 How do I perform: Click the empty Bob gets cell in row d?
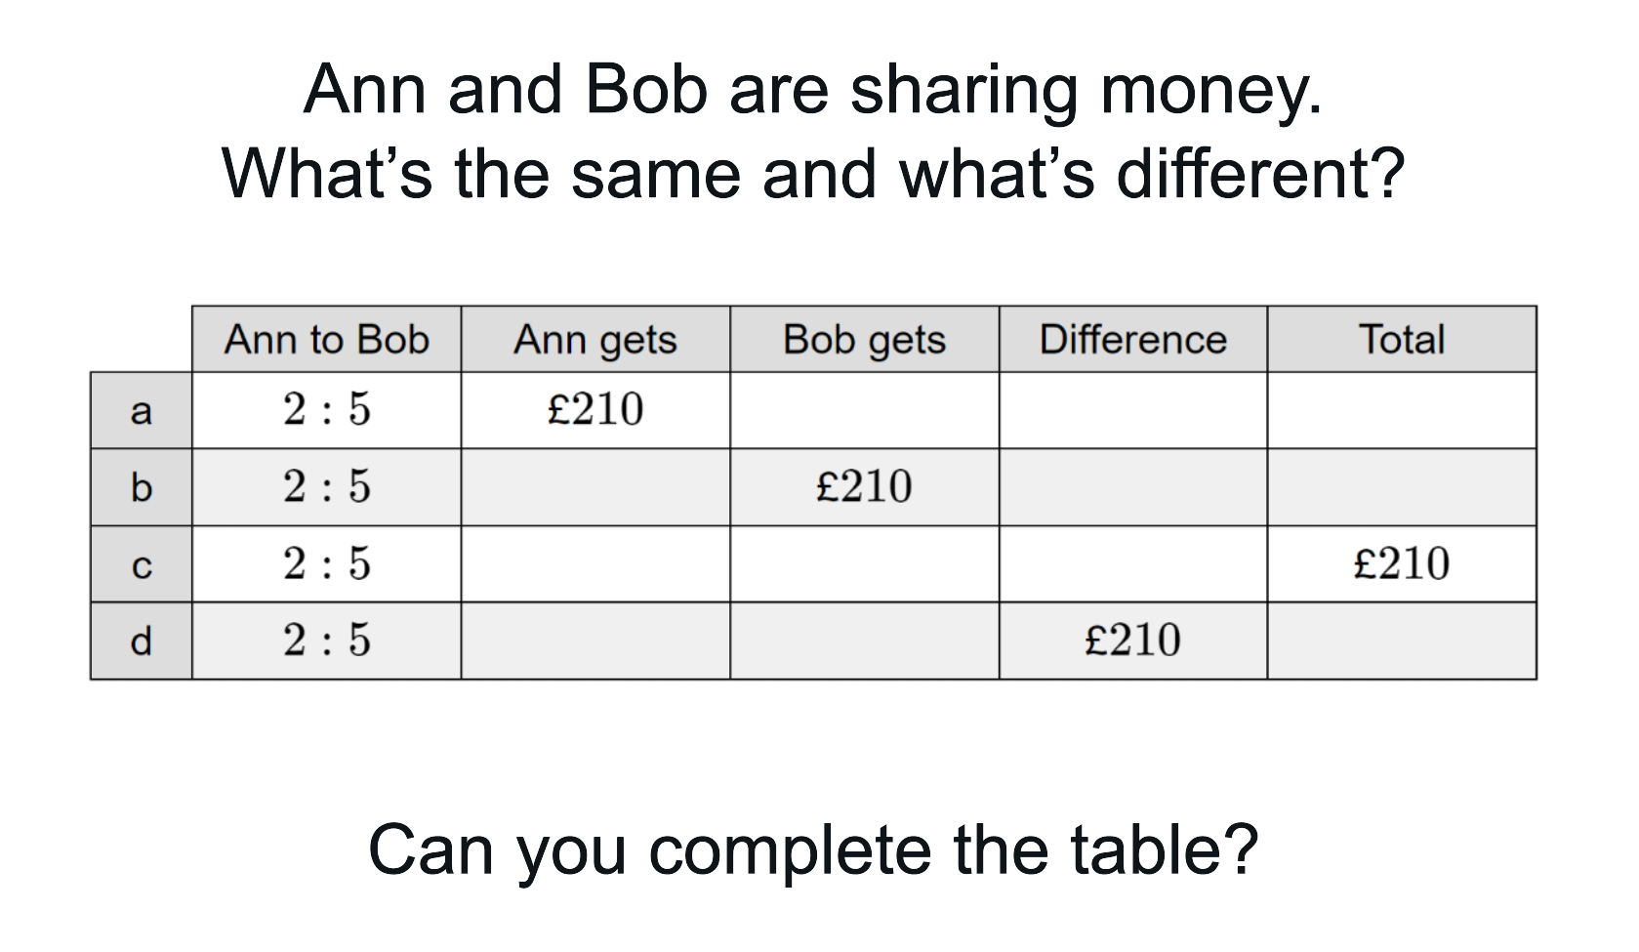pyautogui.click(x=864, y=642)
